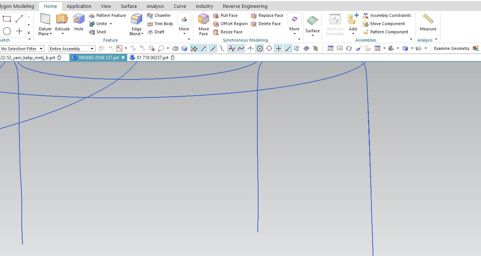
Task: Switch to the Analysis ribbon tab
Action: point(155,6)
